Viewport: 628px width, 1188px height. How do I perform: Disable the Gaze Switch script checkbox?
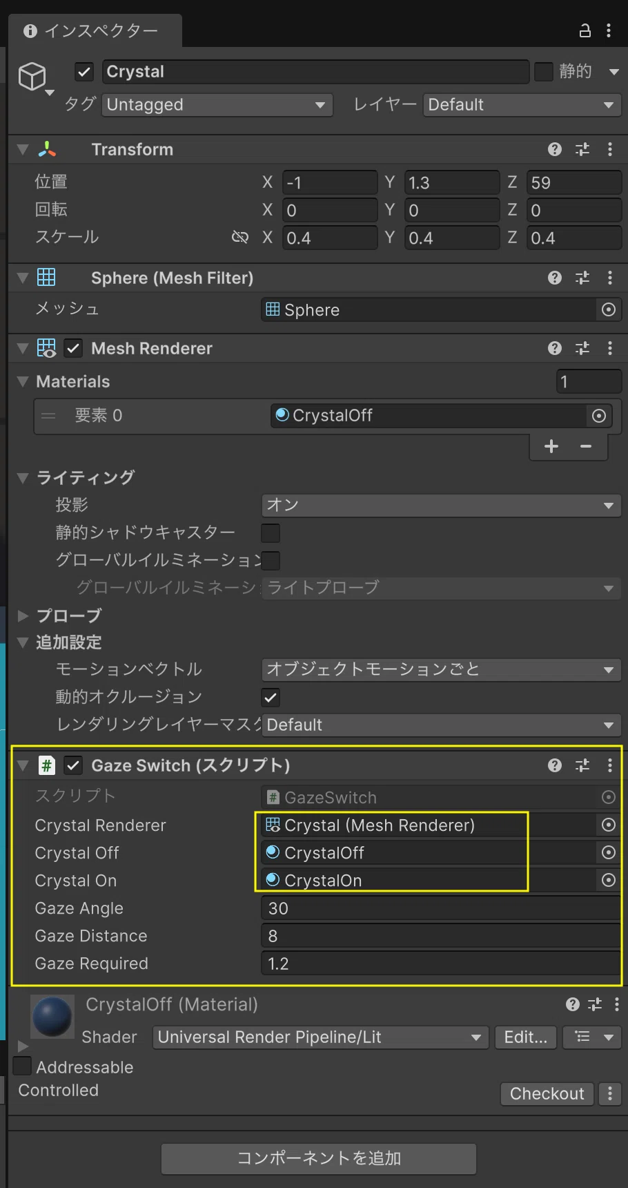(x=73, y=765)
